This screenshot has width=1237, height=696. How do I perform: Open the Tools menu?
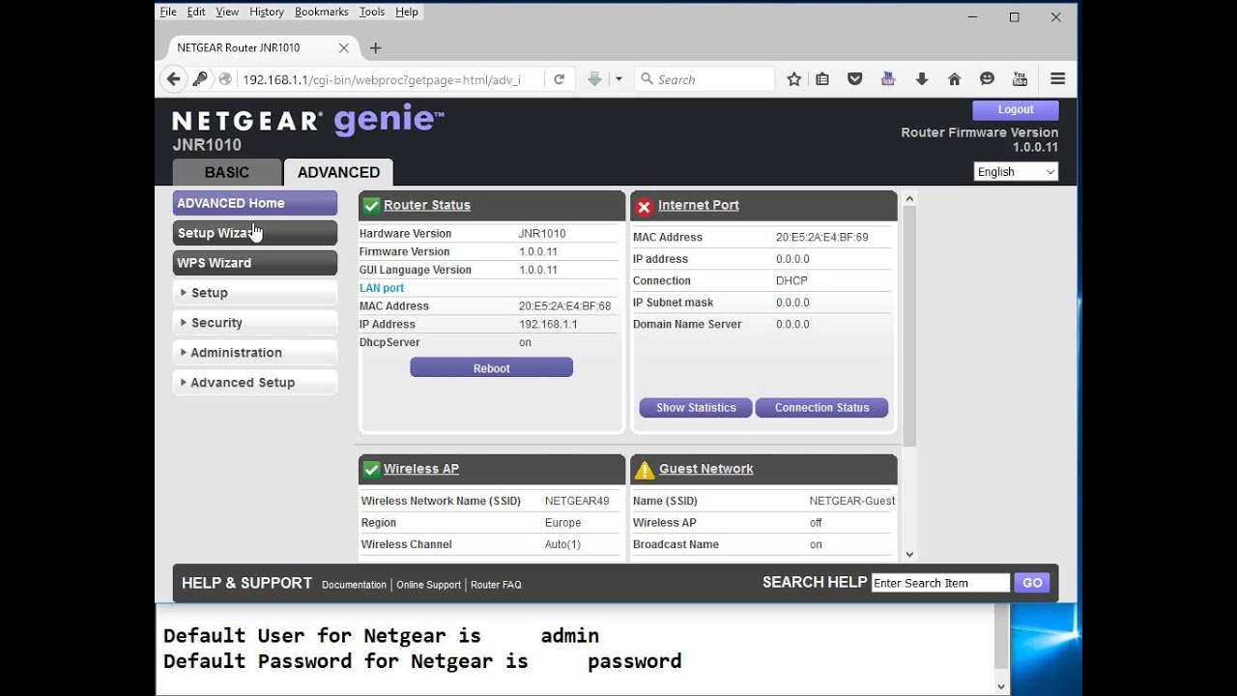(x=372, y=12)
